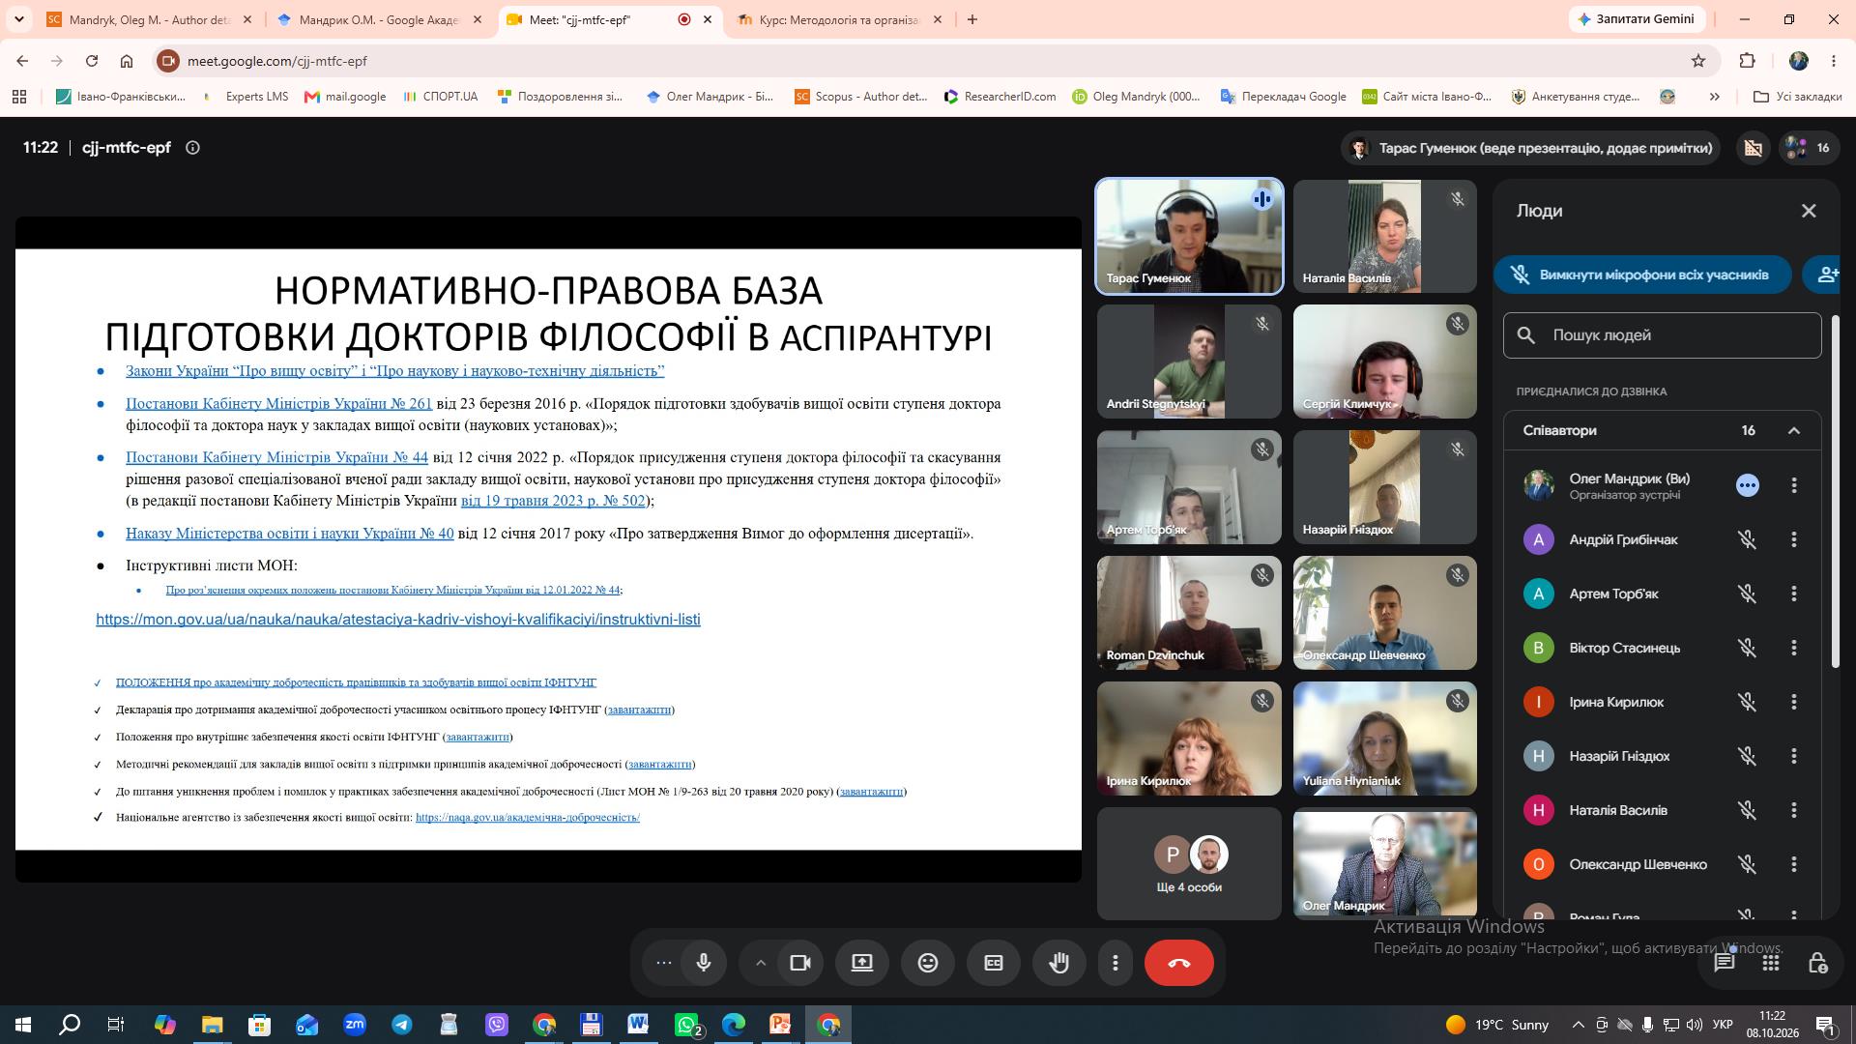Image resolution: width=1856 pixels, height=1044 pixels.
Task: Close the People panel
Action: [1809, 211]
